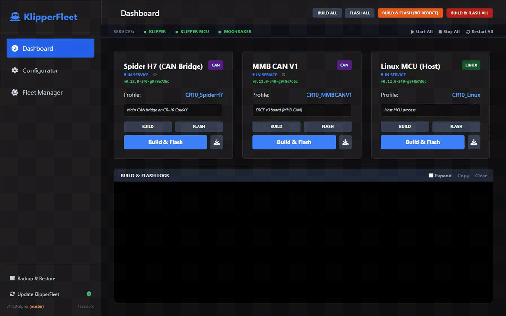
Task: Click FLASH on the Spider H7 card
Action: (199, 126)
